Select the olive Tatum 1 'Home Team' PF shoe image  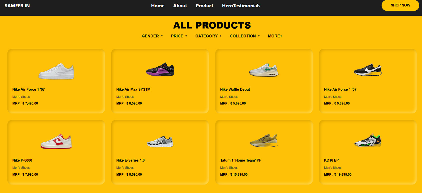264,140
